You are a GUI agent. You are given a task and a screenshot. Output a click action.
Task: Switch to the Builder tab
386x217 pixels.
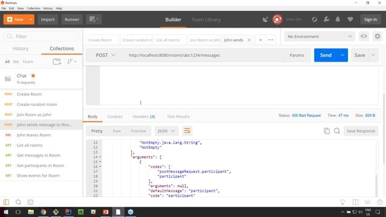pyautogui.click(x=173, y=20)
